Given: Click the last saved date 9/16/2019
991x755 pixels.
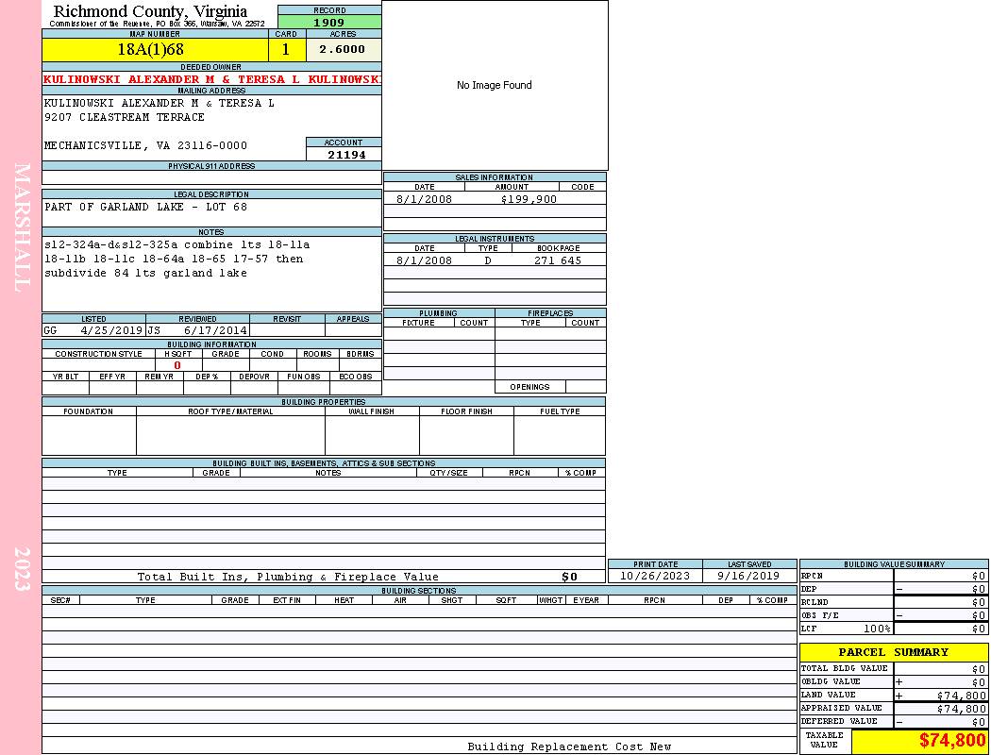Looking at the screenshot, I should [x=748, y=576].
